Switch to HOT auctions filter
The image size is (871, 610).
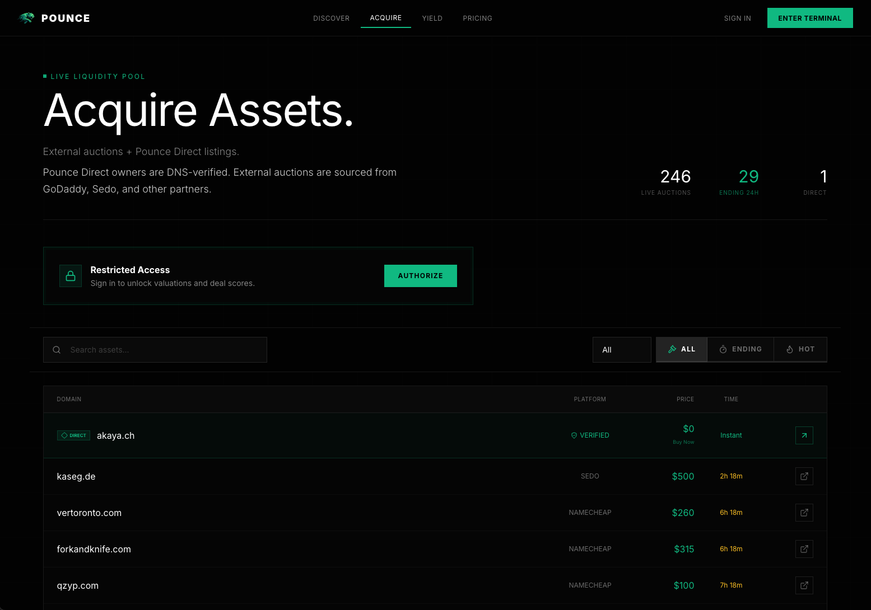(800, 349)
